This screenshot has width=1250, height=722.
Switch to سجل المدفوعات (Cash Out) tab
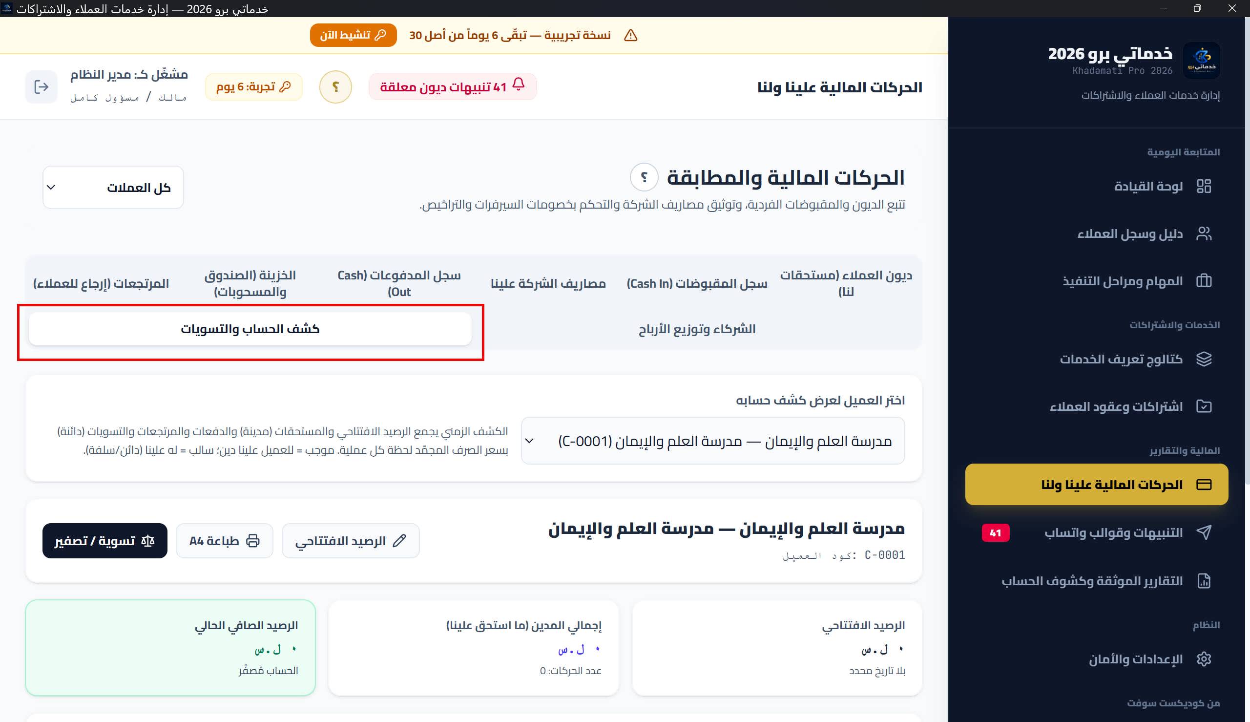[x=399, y=283]
